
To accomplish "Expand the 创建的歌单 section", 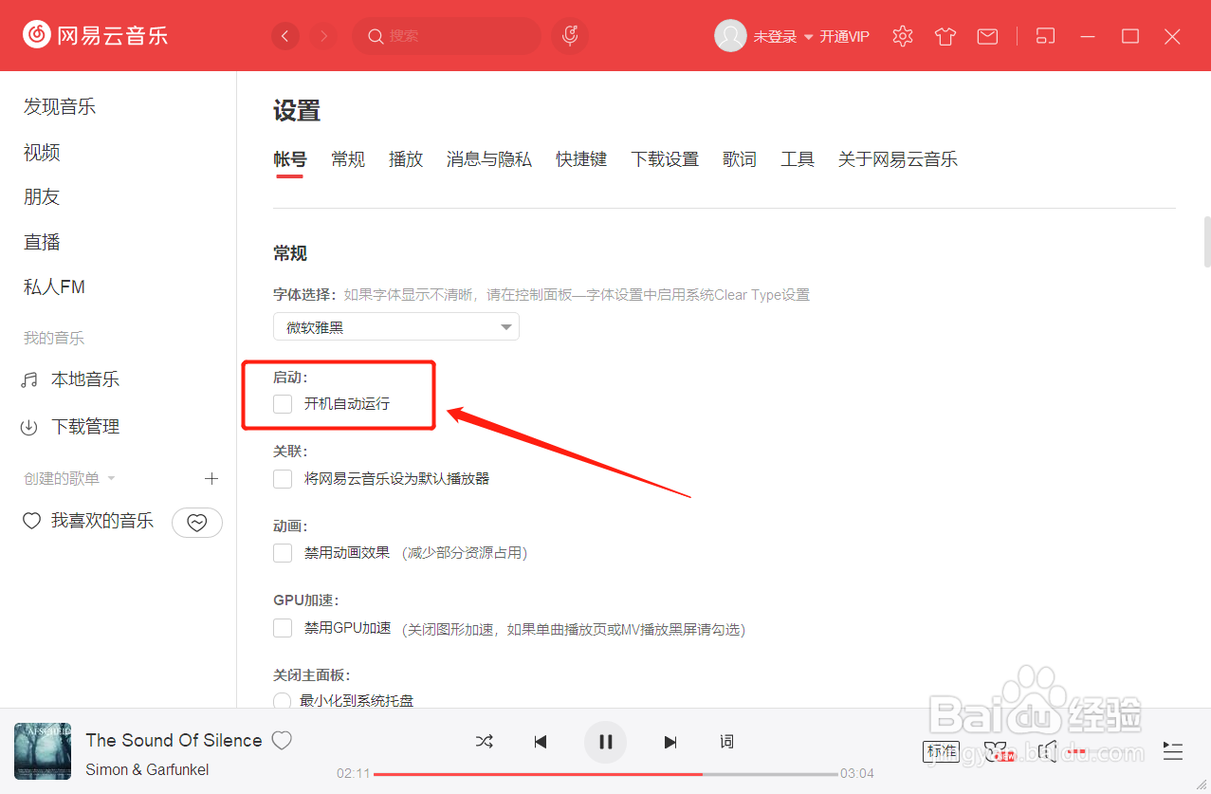I will (x=111, y=478).
